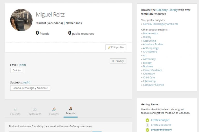Screen dimensions: 199x132
Task: Click Miguel Reitz's profile photo
Action: pos(21,20)
